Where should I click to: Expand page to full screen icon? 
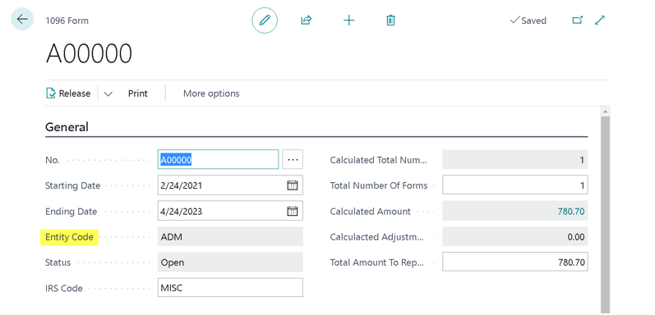coord(600,20)
